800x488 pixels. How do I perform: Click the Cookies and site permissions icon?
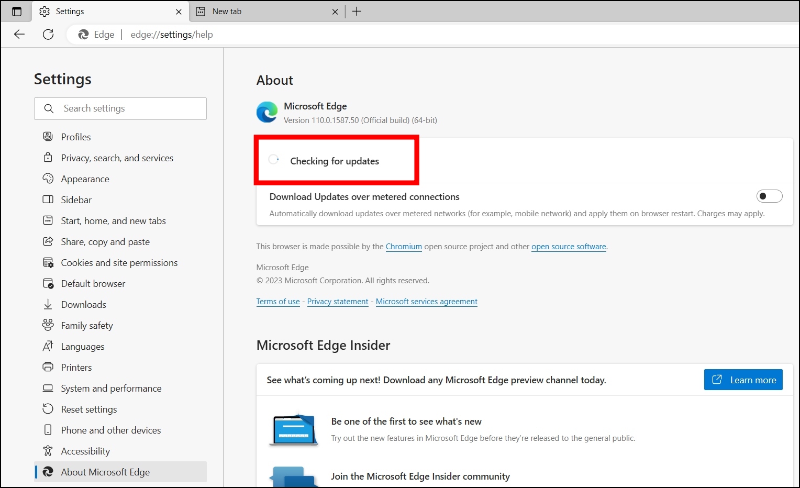(x=48, y=262)
